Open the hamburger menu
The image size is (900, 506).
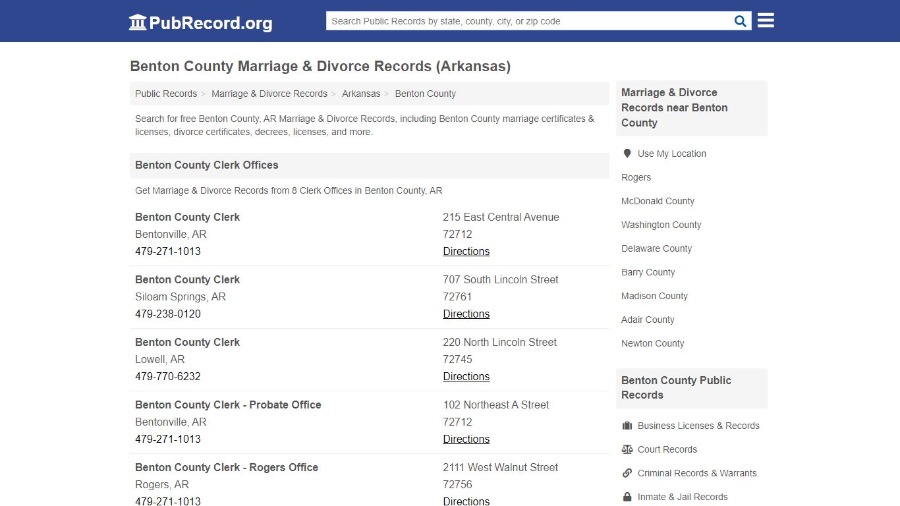point(766,20)
